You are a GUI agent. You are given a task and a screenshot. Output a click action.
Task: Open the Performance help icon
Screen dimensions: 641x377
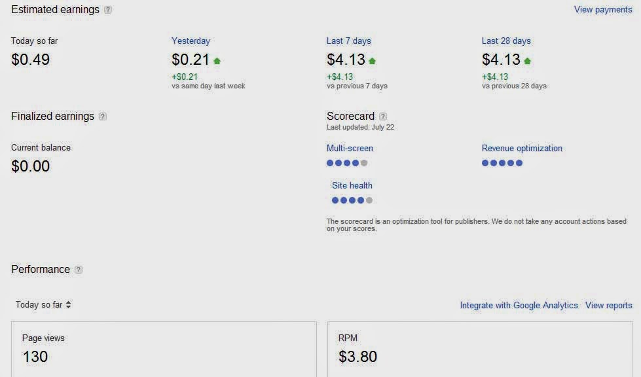[x=79, y=269]
